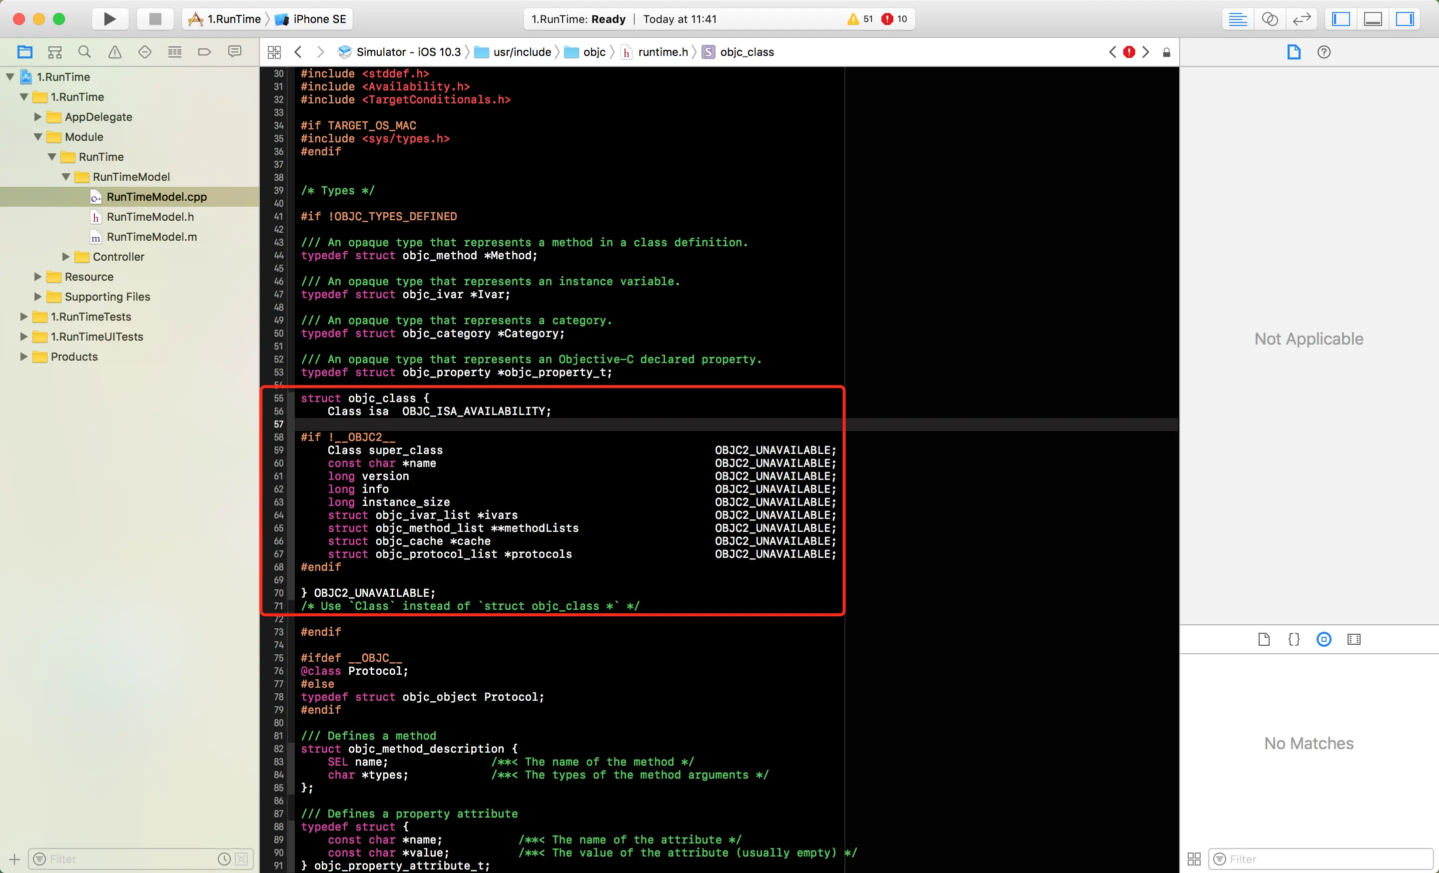Click objc_class symbol breadcrumb
The width and height of the screenshot is (1439, 873).
point(738,52)
